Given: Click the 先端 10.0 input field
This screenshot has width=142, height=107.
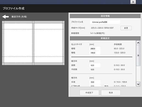Looking at the screenshot, I should pos(95,82).
